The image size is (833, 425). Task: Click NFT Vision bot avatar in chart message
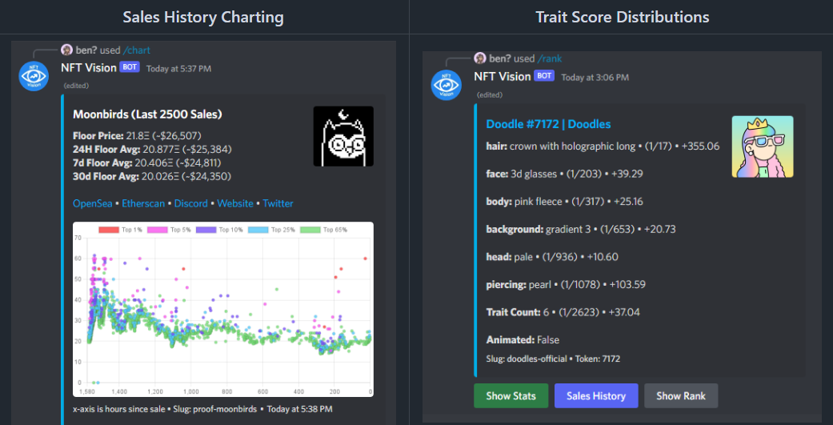pos(34,76)
